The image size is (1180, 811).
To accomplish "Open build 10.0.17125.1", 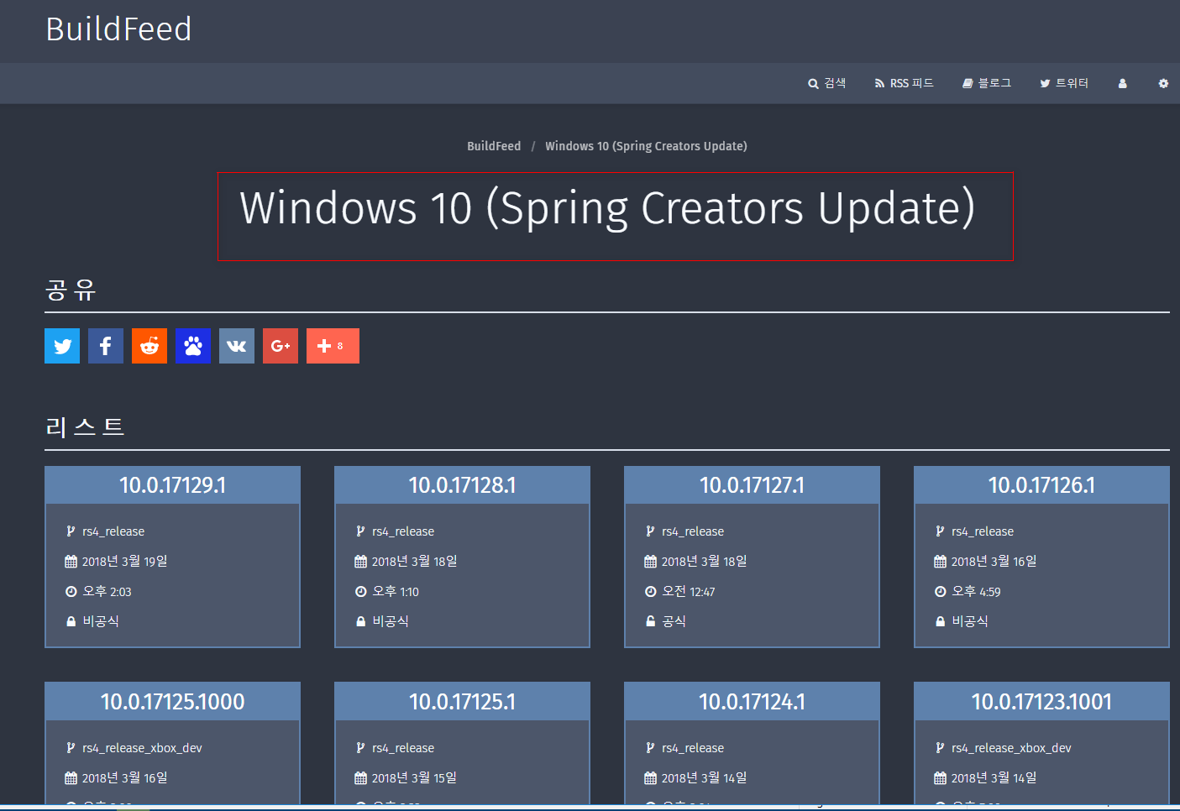I will pos(462,702).
